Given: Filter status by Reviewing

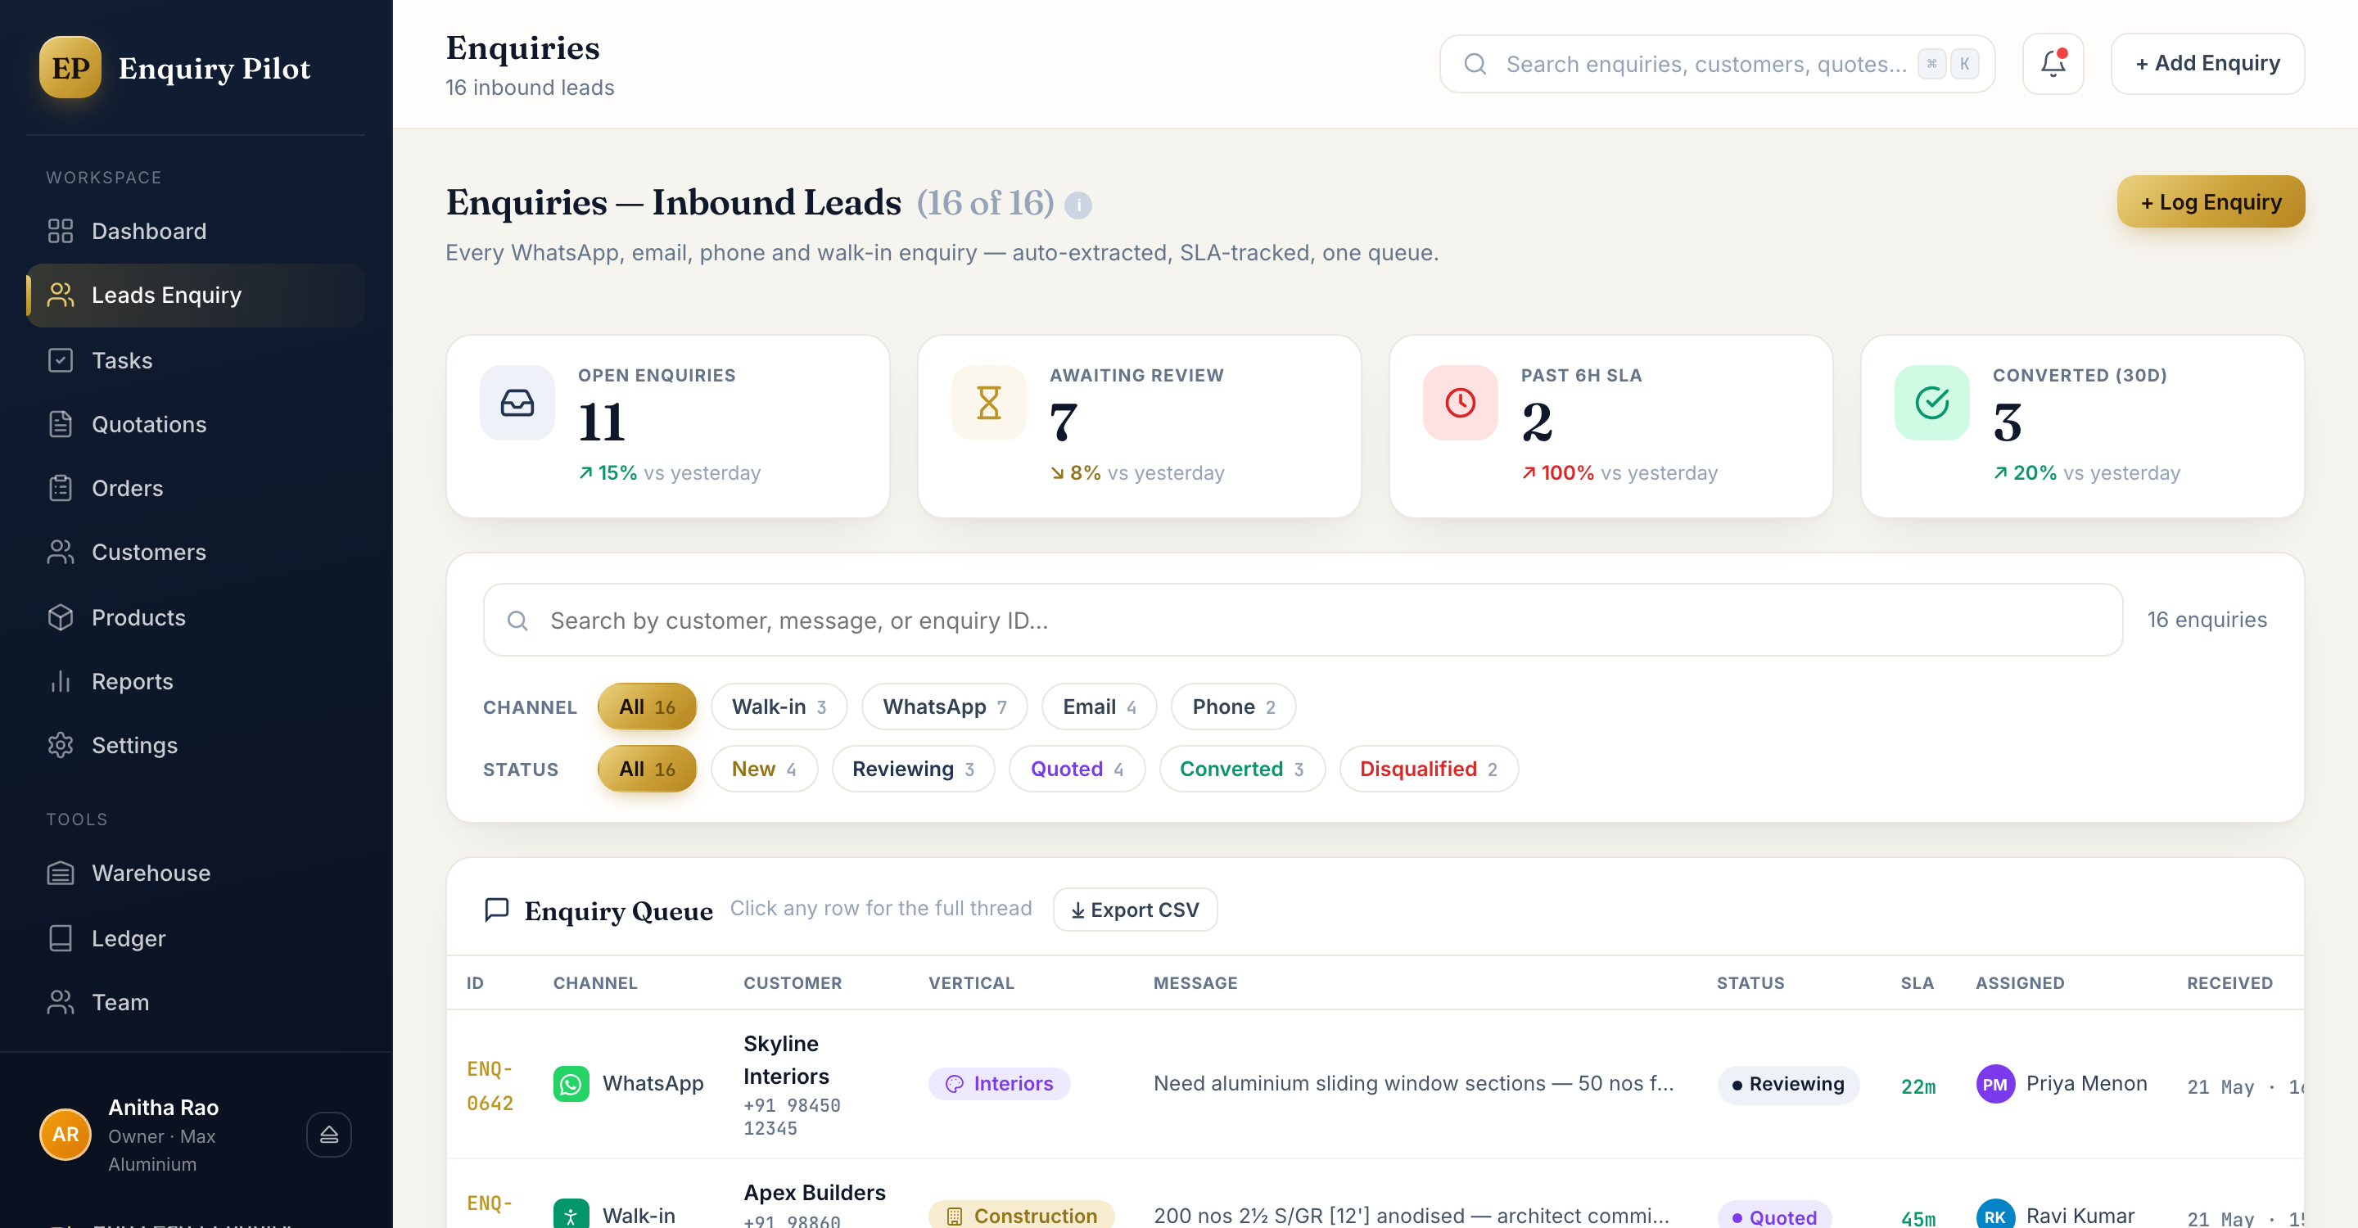Looking at the screenshot, I should (913, 769).
